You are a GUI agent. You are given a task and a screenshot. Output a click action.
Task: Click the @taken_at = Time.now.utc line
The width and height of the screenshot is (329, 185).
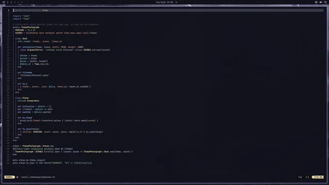click(x=34, y=64)
